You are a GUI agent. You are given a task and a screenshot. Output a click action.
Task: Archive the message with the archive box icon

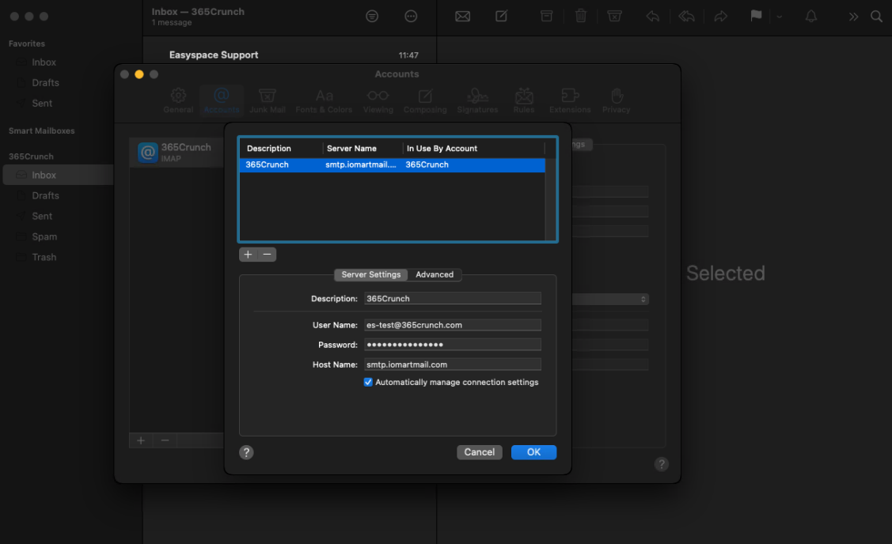546,16
